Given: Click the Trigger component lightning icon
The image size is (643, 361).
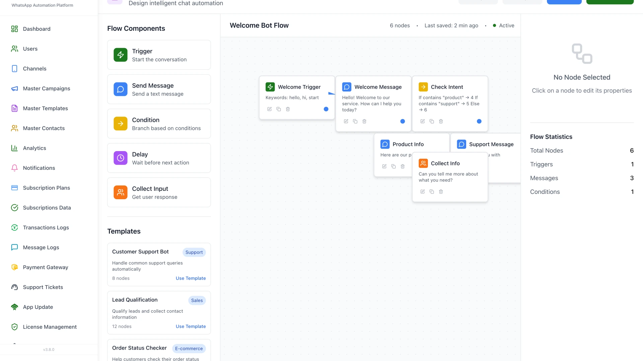Looking at the screenshot, I should [x=121, y=55].
